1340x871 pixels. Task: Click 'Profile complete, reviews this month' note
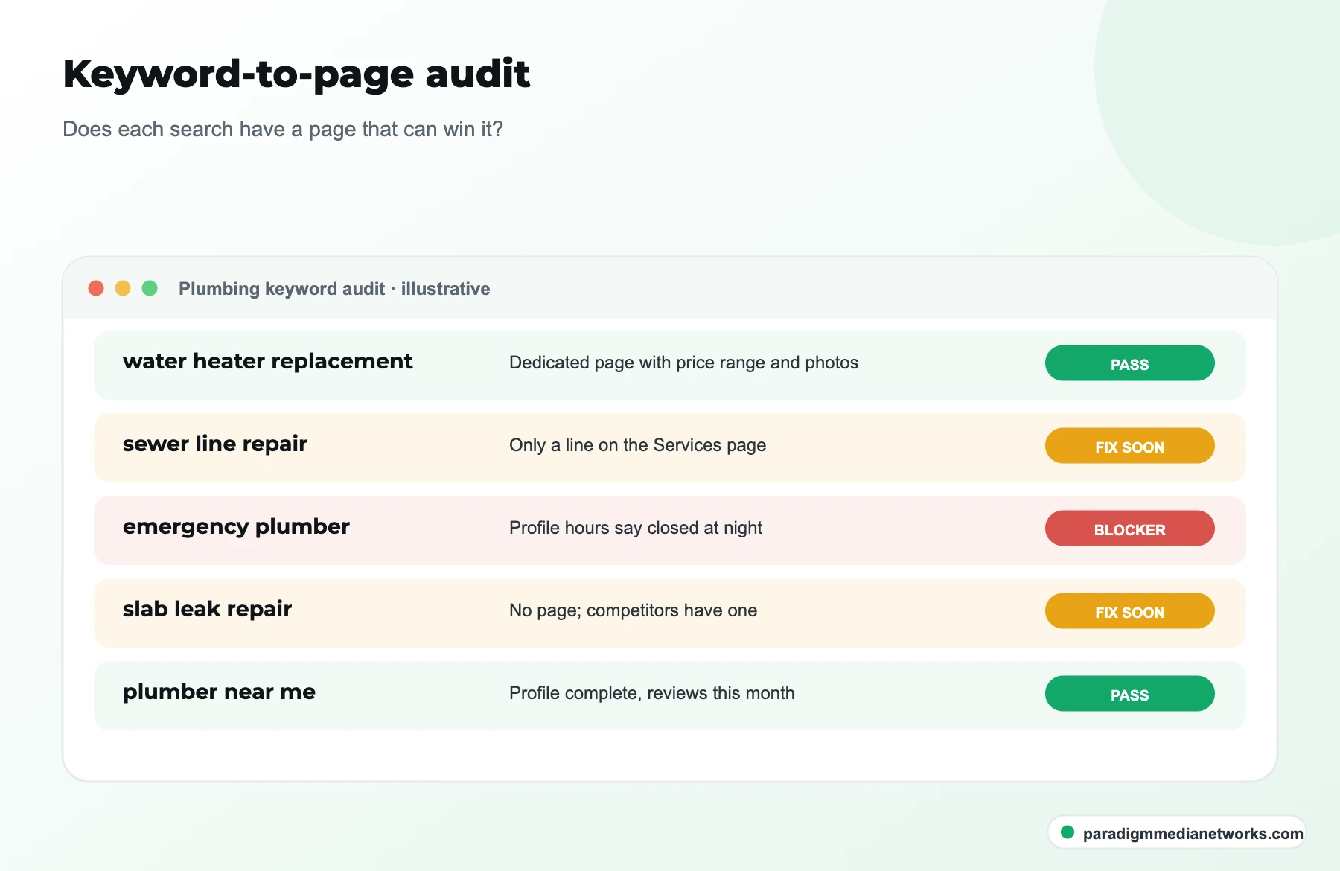[x=651, y=693]
